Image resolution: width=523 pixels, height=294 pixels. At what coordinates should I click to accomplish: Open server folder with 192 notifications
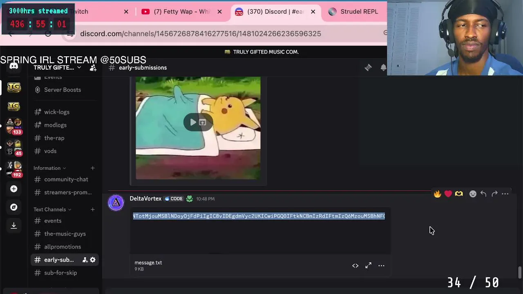(x=14, y=169)
